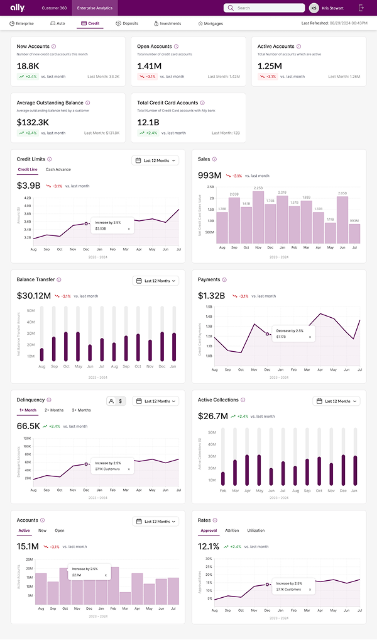Click the 12.1B total accounts value
Viewport: 377px width, 640px height.
(148, 123)
